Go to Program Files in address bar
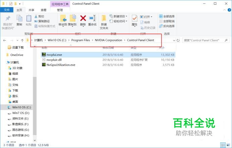This screenshot has width=232, height=148. point(80,40)
